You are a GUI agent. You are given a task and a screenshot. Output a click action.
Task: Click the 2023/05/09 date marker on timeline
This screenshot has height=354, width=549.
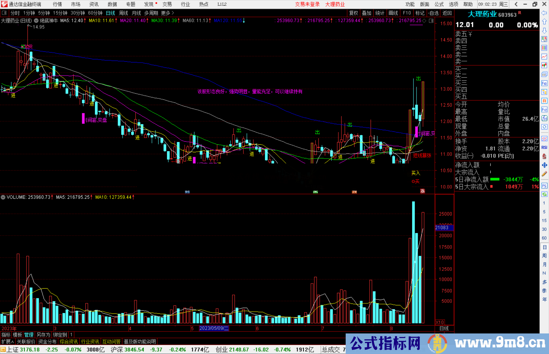pyautogui.click(x=214, y=328)
